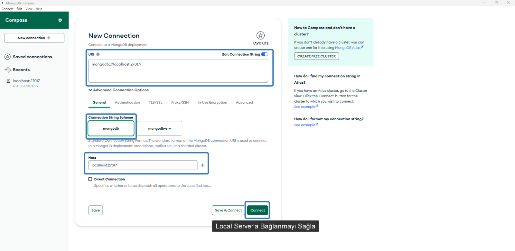The image size is (515, 251).
Task: Select the mongodb+srv connection scheme
Action: click(159, 128)
